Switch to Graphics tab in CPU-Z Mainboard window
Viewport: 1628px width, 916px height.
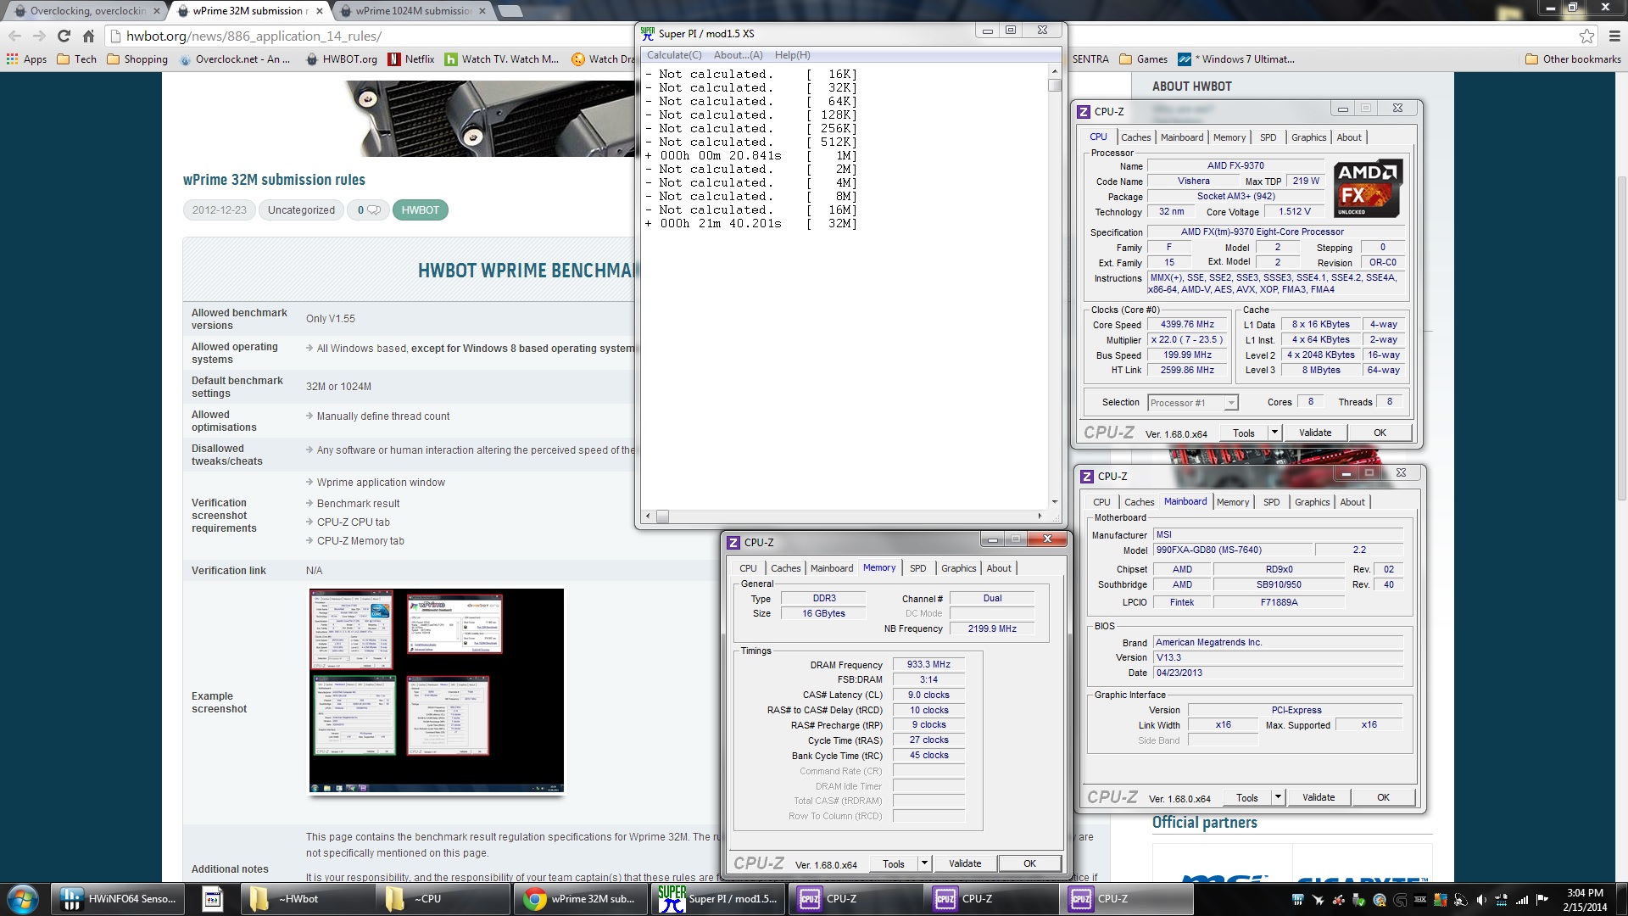1312,502
